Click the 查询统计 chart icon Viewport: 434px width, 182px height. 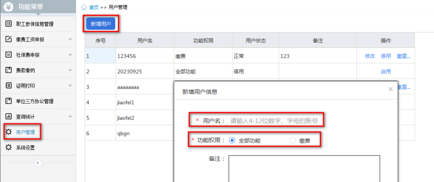[x=8, y=116]
